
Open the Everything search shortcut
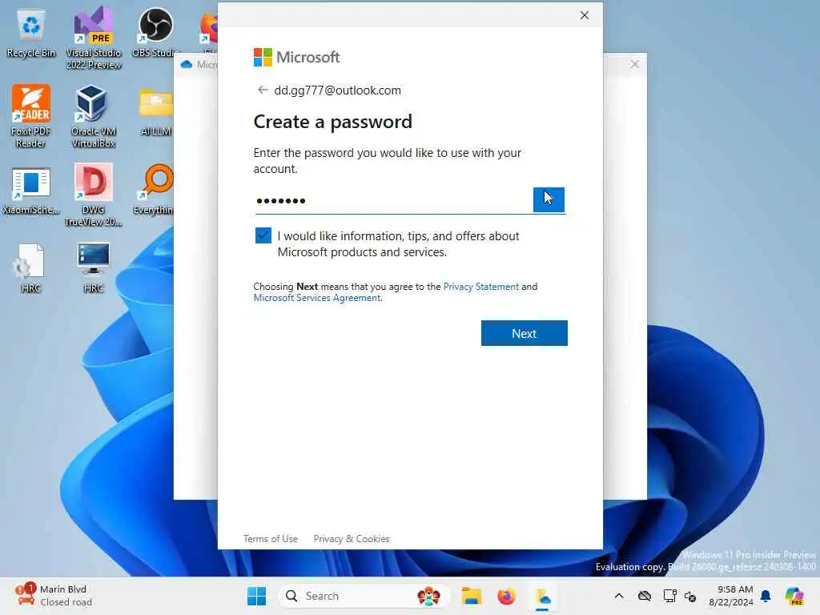(155, 189)
